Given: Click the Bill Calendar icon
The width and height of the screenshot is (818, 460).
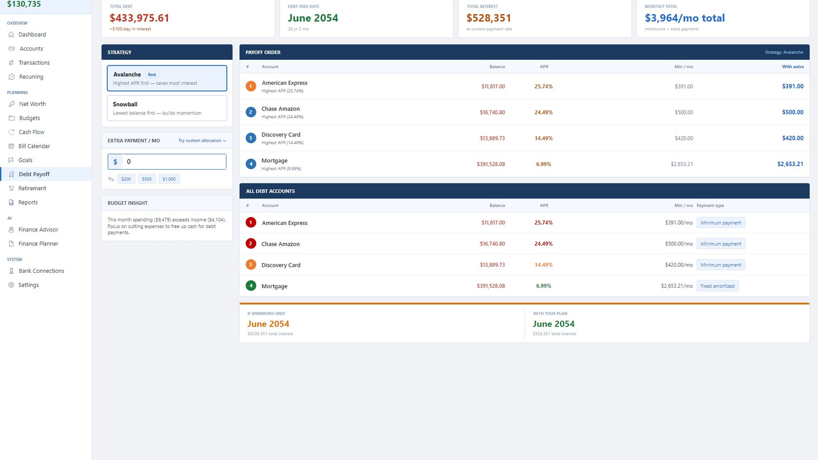Looking at the screenshot, I should coord(11,146).
